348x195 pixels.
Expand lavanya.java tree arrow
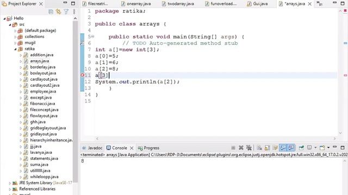pos(21,153)
